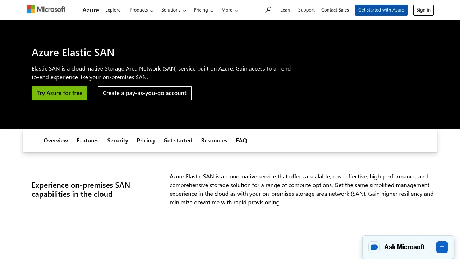Open the search magnifier icon
460x259 pixels.
point(268,10)
